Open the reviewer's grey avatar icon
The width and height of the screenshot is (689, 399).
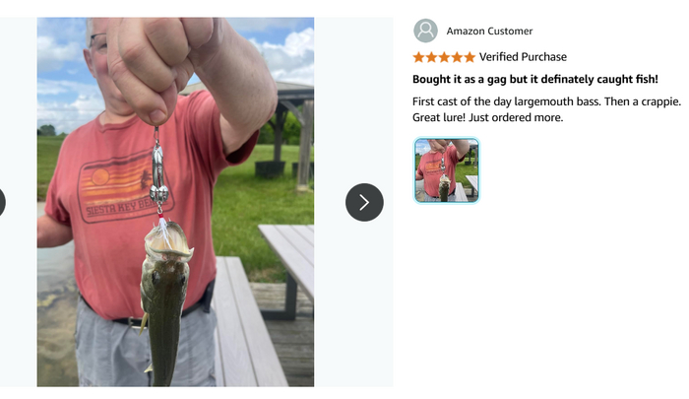(425, 31)
